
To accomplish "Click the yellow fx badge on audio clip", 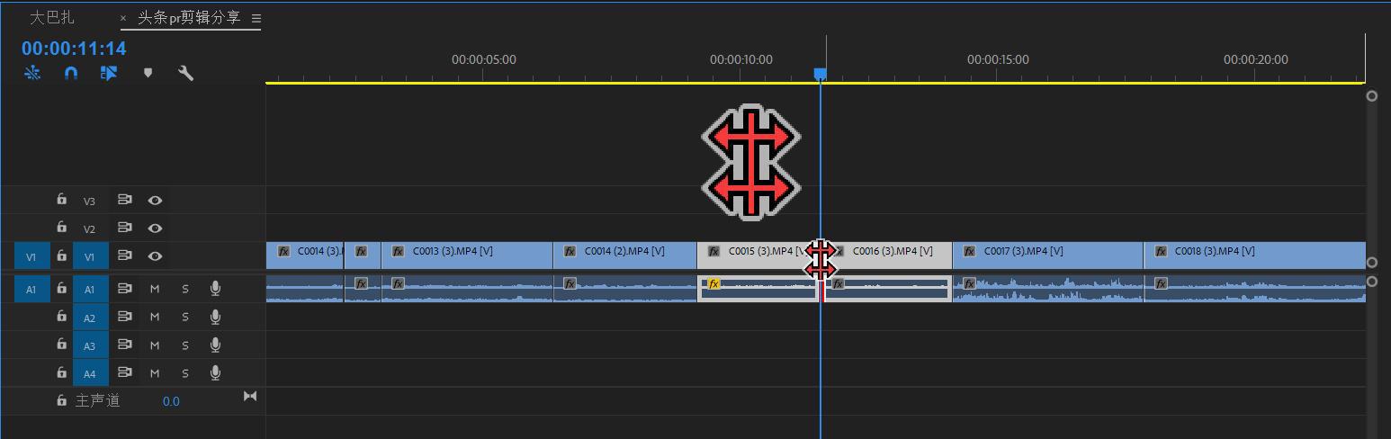I will tap(714, 284).
